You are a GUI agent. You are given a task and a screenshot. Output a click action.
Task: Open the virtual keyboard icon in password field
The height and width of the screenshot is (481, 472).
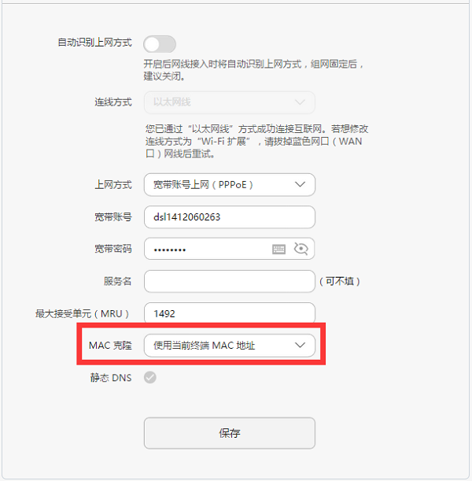tap(279, 249)
